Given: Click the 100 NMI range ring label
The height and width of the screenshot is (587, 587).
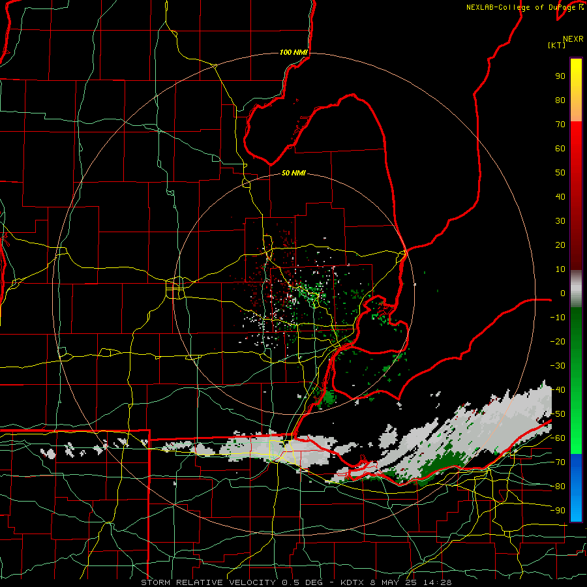Looking at the screenshot, I should coord(293,52).
